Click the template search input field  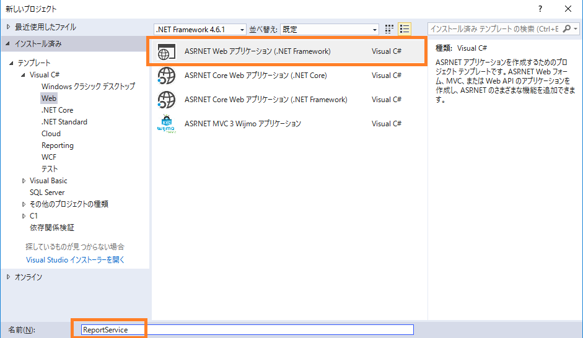(494, 28)
